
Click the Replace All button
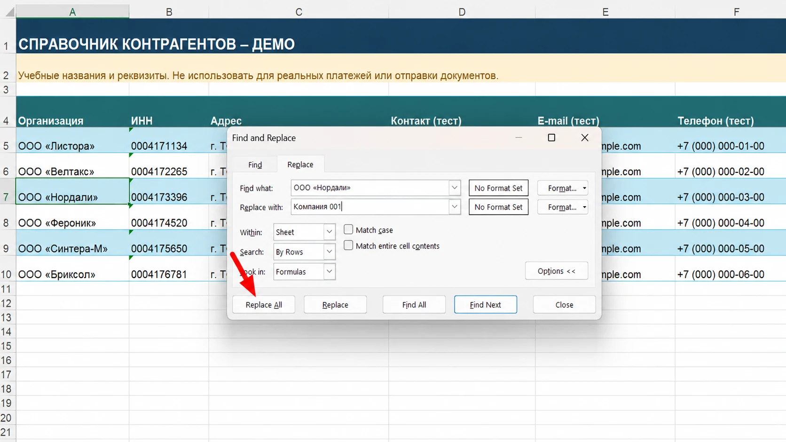[x=263, y=304]
